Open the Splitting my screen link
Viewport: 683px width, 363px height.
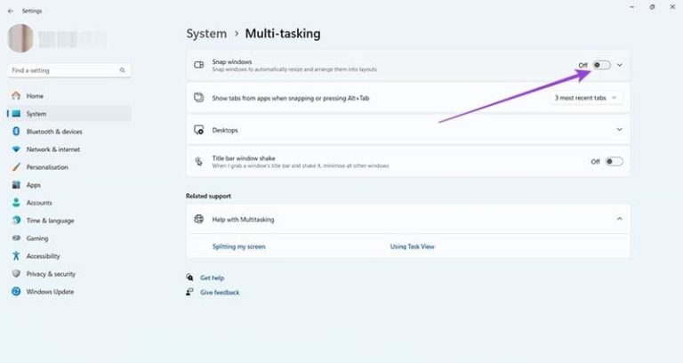(238, 246)
